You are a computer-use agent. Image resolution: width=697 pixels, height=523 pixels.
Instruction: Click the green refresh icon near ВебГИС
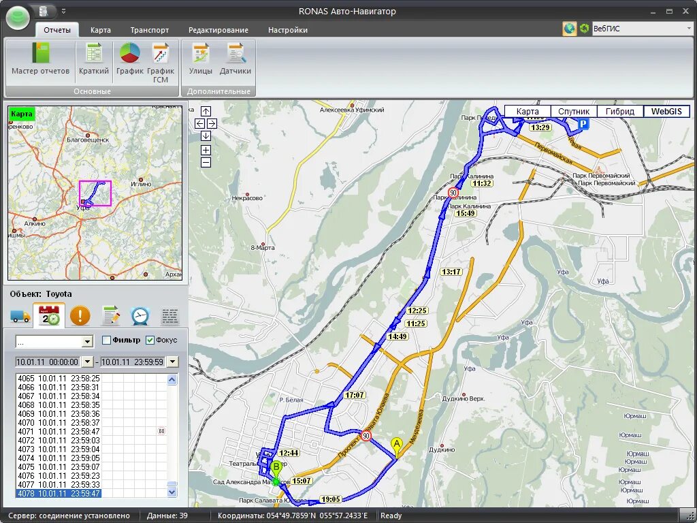[585, 29]
